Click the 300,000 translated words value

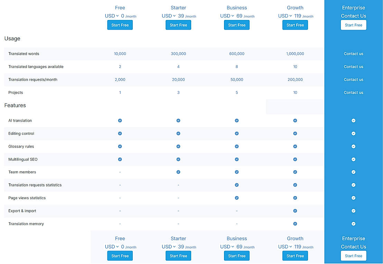pyautogui.click(x=178, y=54)
